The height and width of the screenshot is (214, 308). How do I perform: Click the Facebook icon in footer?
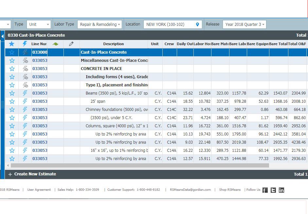point(265,190)
